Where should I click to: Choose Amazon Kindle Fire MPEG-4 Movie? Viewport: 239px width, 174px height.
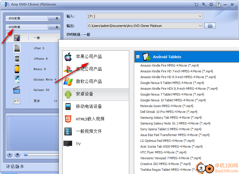169,65
